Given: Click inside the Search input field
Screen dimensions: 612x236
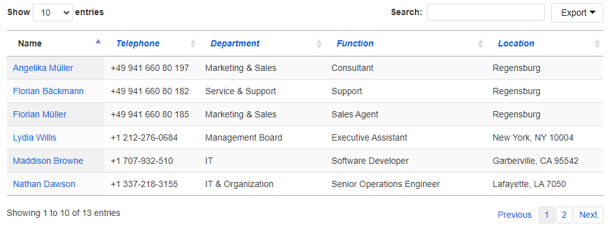Looking at the screenshot, I should coord(486,12).
